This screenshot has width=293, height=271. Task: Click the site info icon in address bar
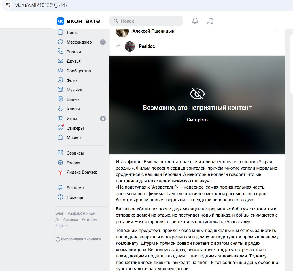[8, 5]
